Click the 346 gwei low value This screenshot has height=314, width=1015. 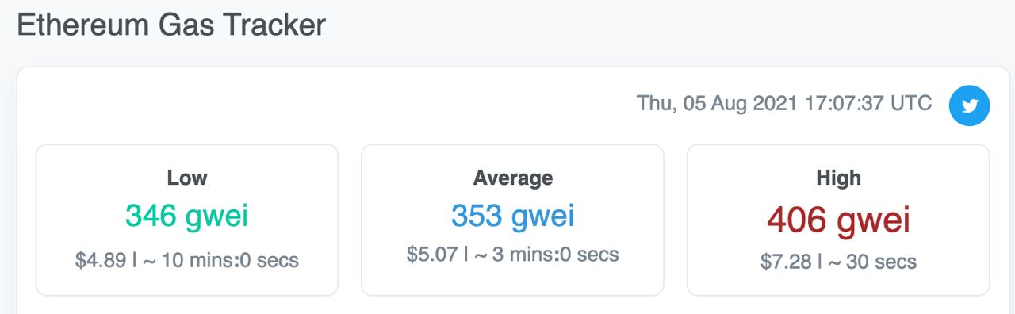(187, 216)
